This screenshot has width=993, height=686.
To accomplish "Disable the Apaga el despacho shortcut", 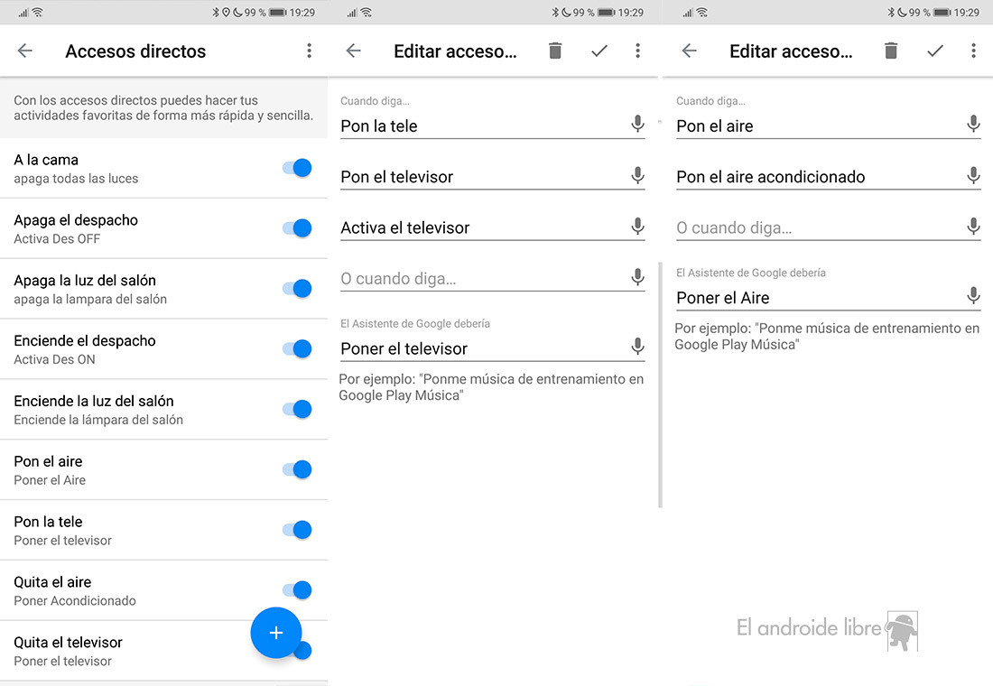I will tap(297, 228).
